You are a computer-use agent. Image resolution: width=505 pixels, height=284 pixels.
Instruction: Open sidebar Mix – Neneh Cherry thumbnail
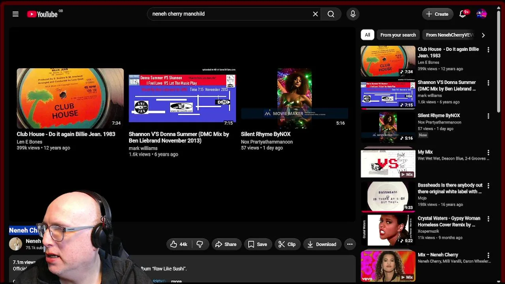[x=388, y=266]
